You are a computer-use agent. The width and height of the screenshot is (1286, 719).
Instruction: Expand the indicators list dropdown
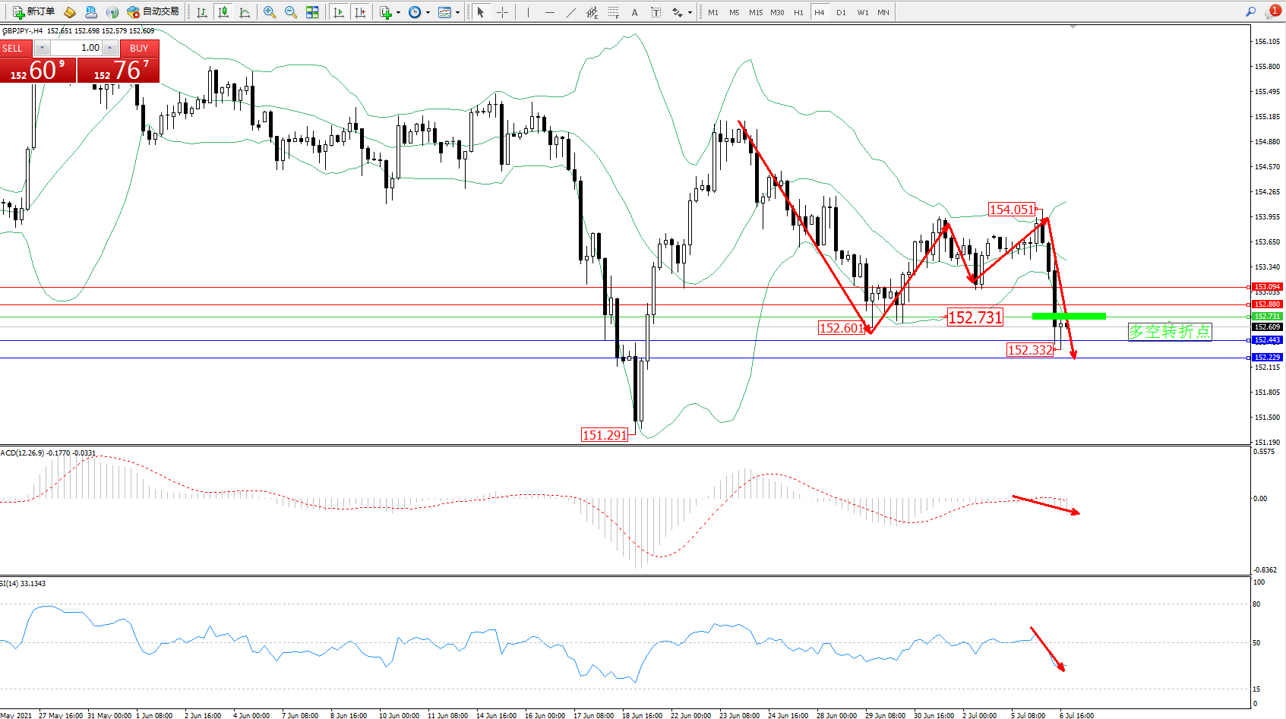click(398, 12)
